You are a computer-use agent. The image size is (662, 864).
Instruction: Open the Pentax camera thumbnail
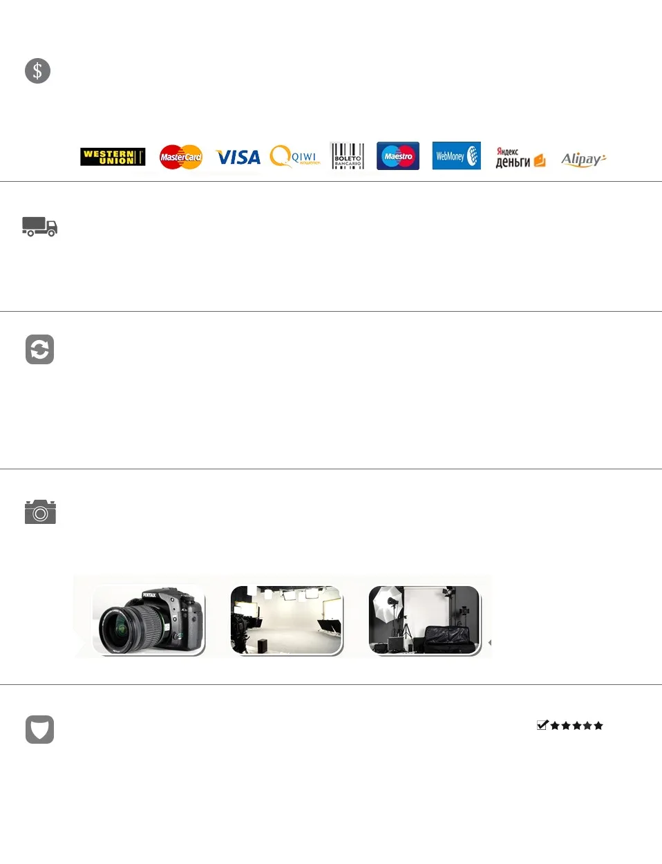click(x=149, y=620)
